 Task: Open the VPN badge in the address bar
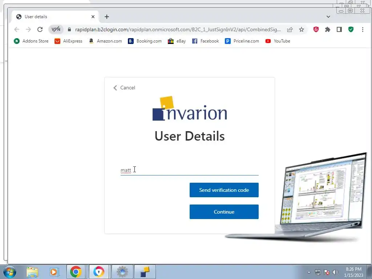(x=56, y=29)
